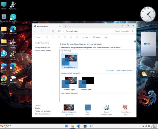158x129 pixels.
Task: Select the Windhawk desktop shortcut
Action: pyautogui.click(x=13, y=79)
